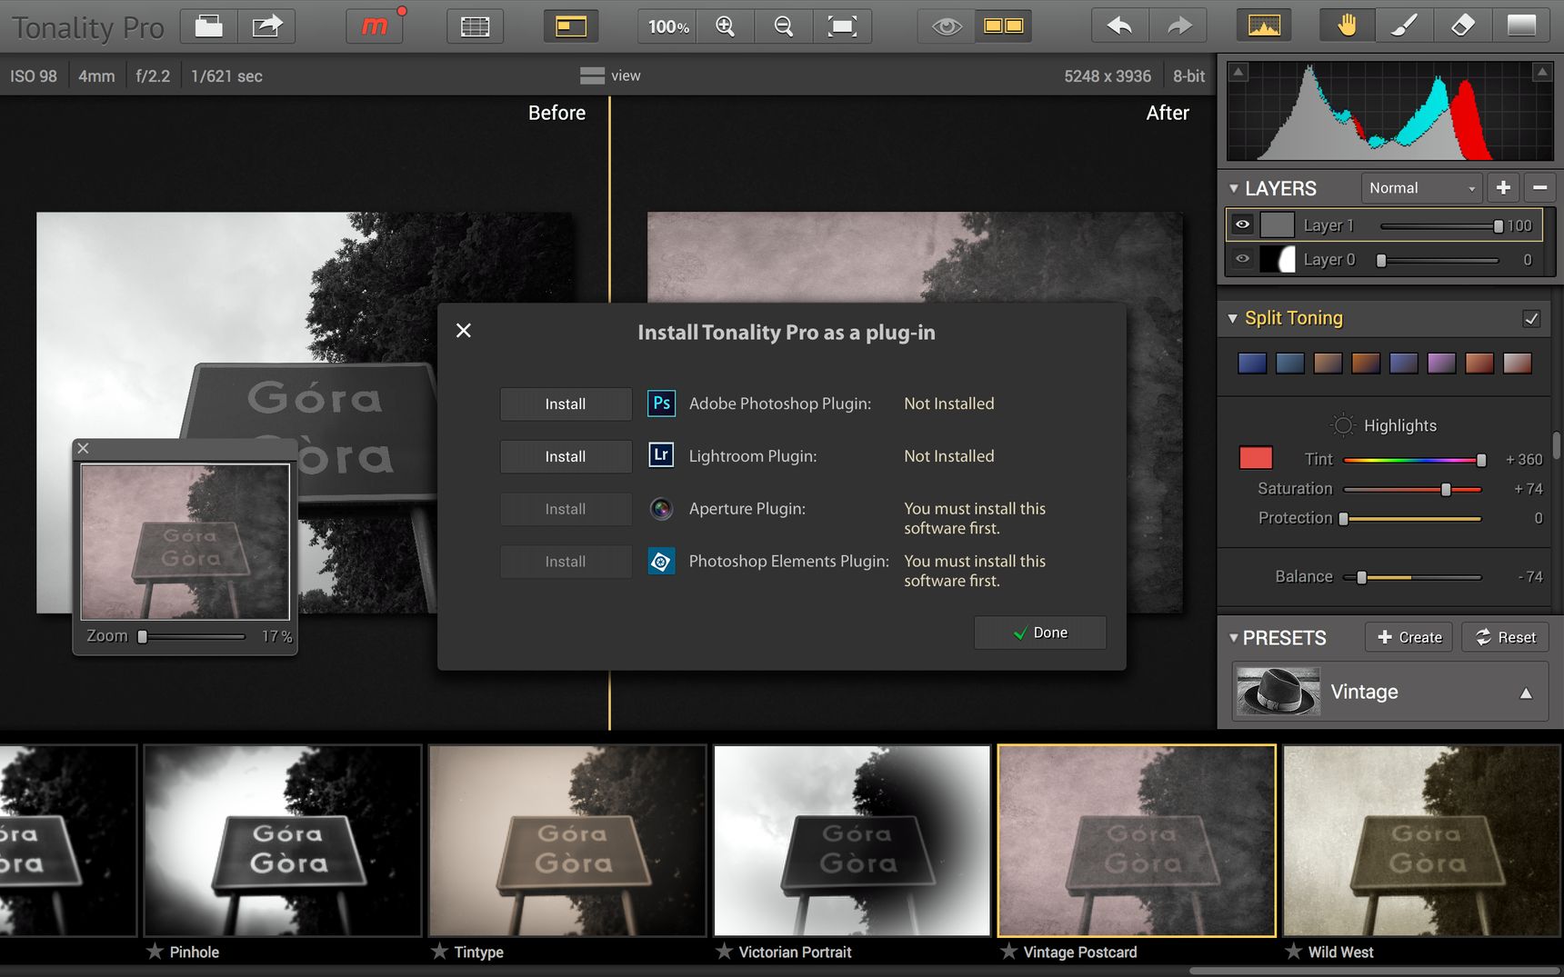Favorite the Tintype preset star
This screenshot has width=1564, height=977.
440,952
